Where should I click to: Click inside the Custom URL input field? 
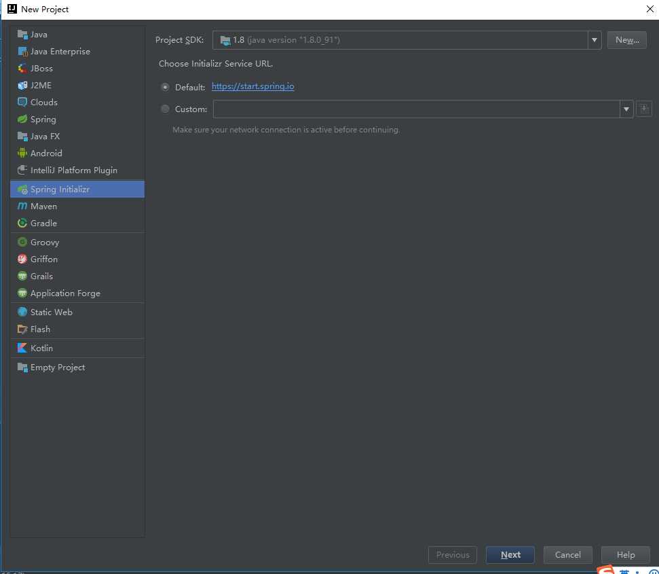[x=416, y=109]
